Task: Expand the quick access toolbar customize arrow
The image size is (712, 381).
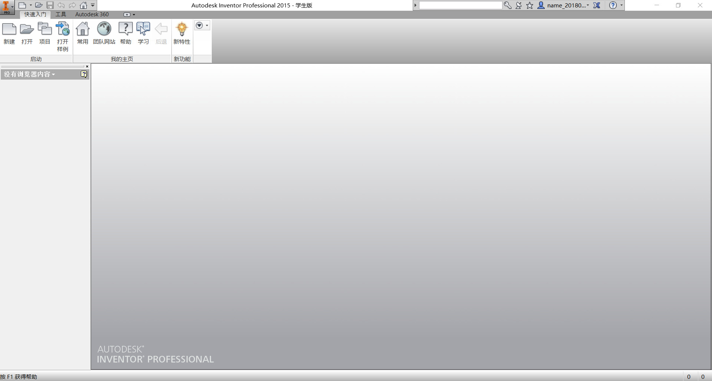Action: [93, 5]
